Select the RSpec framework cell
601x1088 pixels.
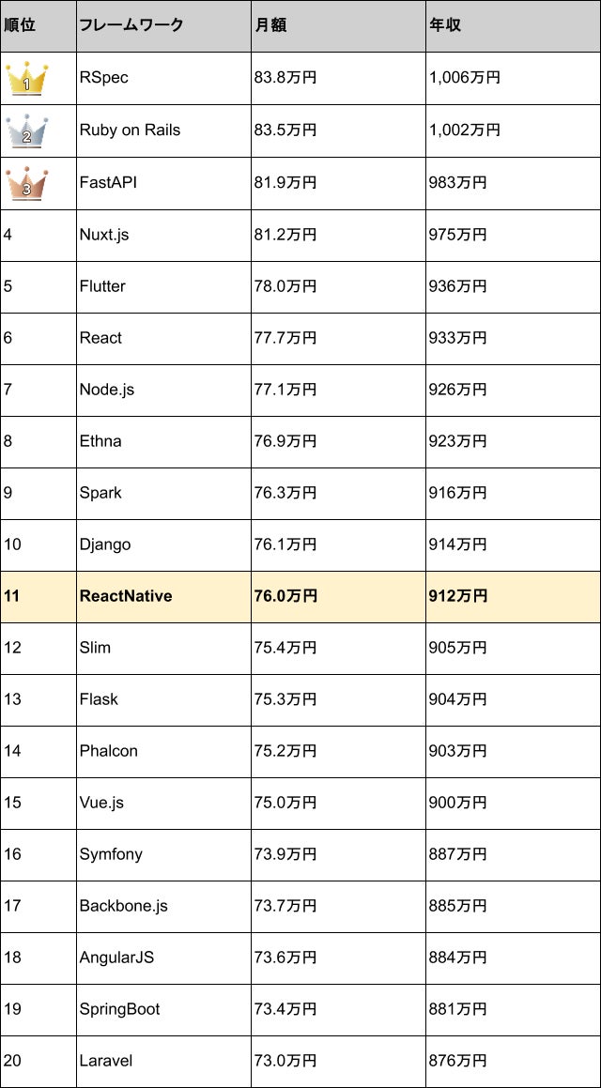[x=163, y=79]
